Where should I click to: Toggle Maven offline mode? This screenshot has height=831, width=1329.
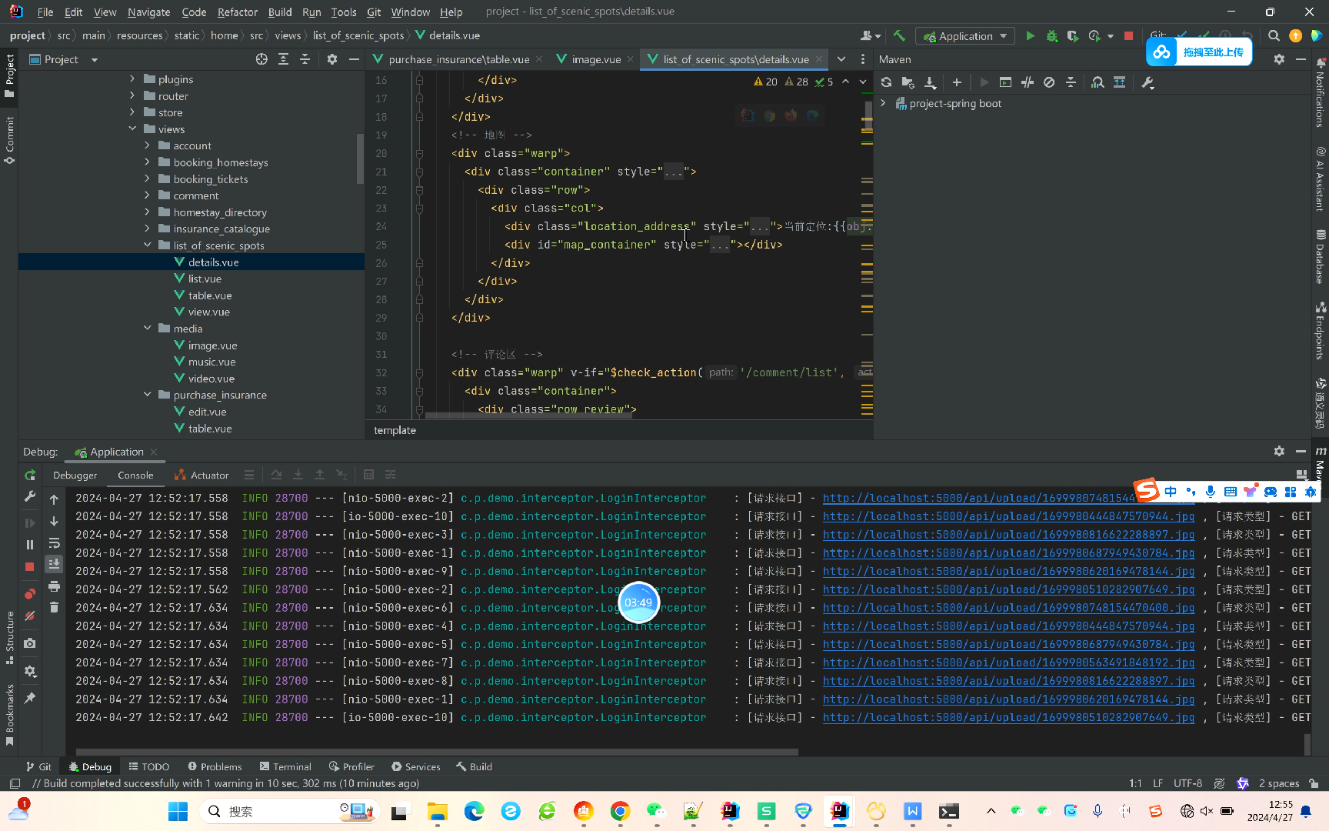(x=1028, y=82)
